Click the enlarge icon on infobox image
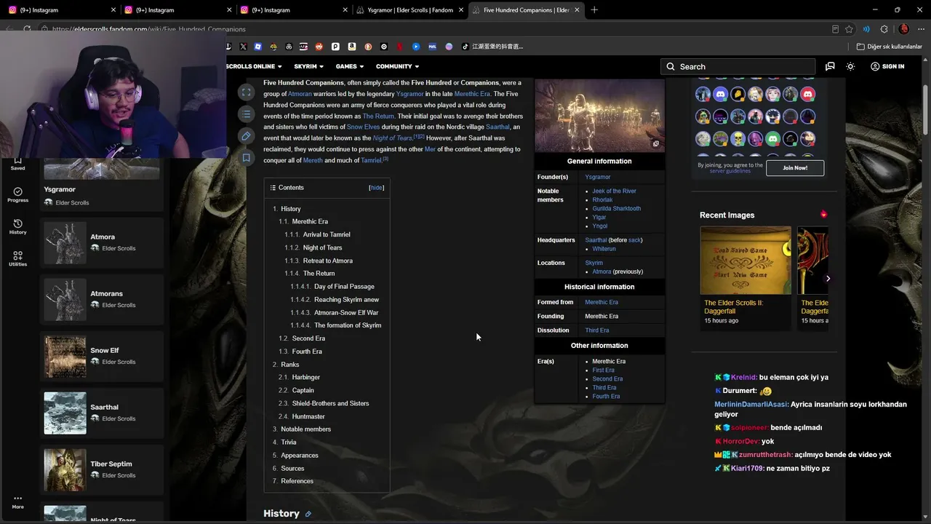Screen dimensions: 931x524 point(655,144)
